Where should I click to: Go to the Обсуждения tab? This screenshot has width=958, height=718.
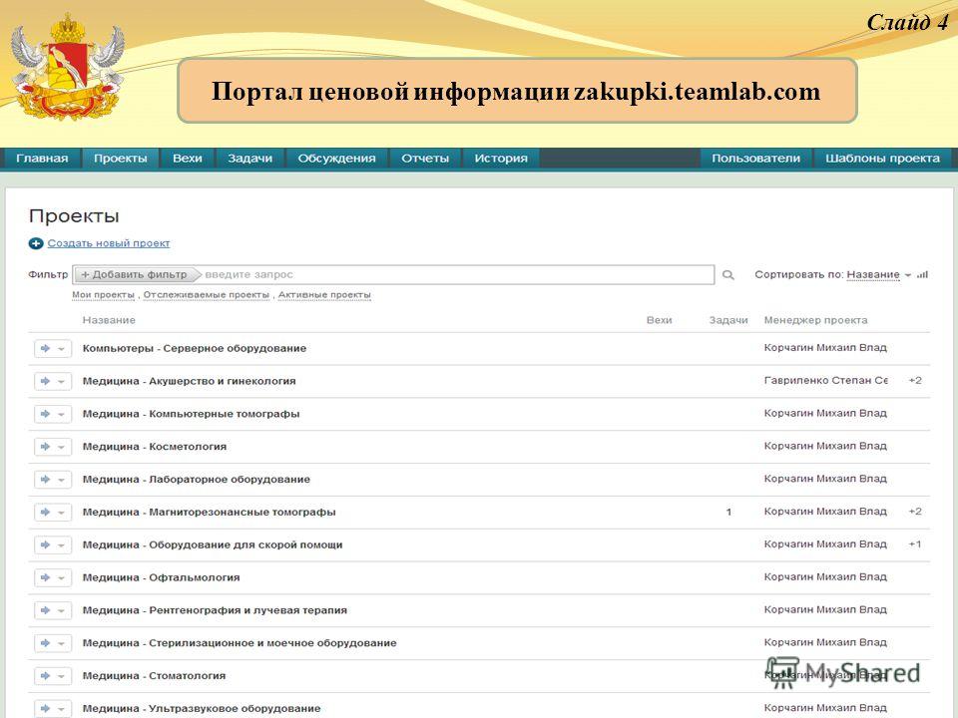tap(336, 159)
